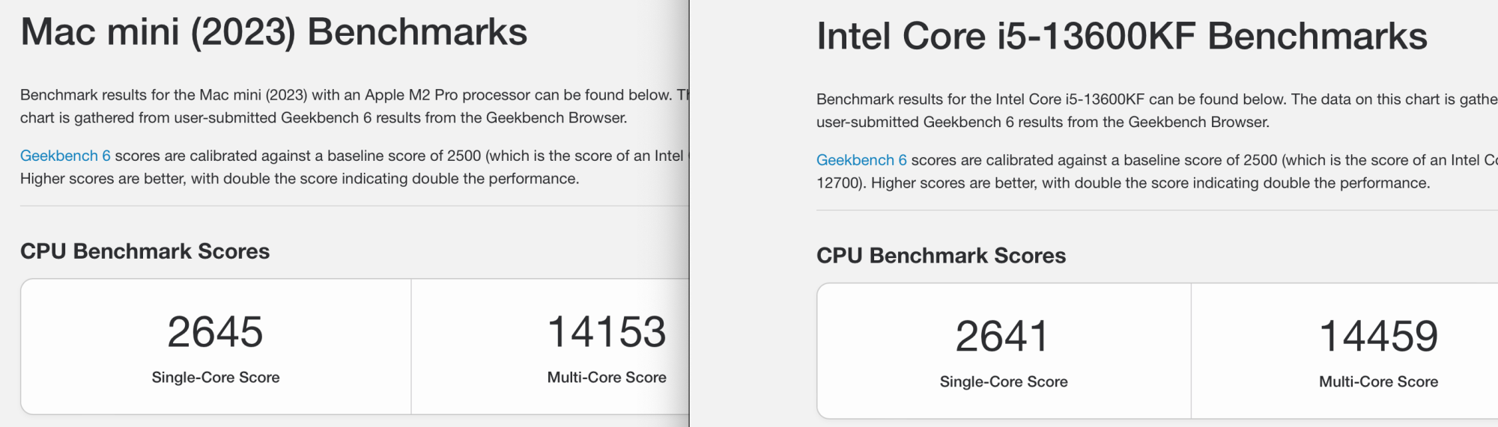Select the 14153 multi-core score
The image size is (1498, 427).
click(x=607, y=332)
